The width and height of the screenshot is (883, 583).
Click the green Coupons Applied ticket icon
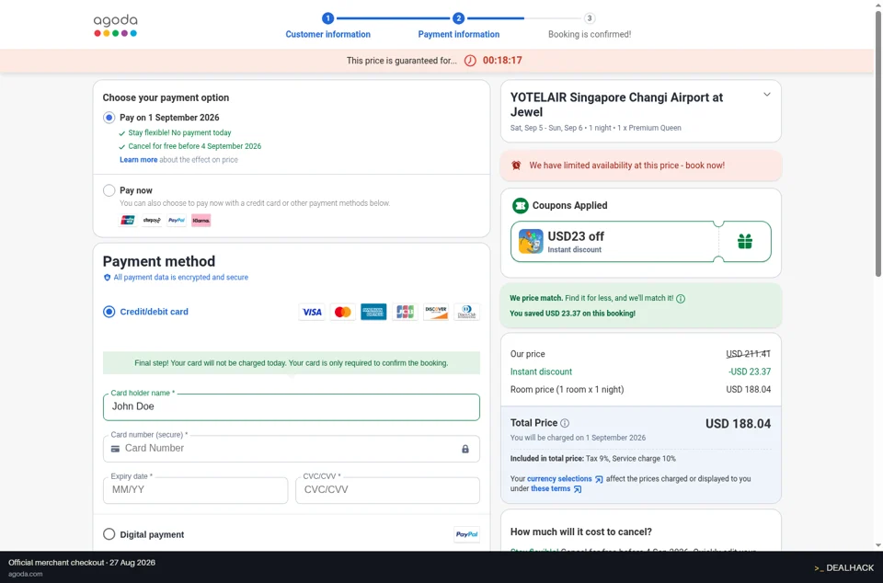(520, 206)
